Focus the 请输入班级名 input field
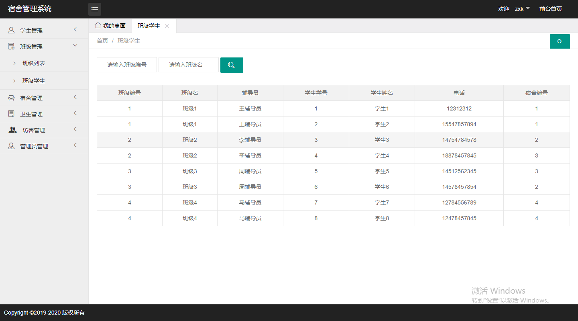578x321 pixels. [189, 65]
